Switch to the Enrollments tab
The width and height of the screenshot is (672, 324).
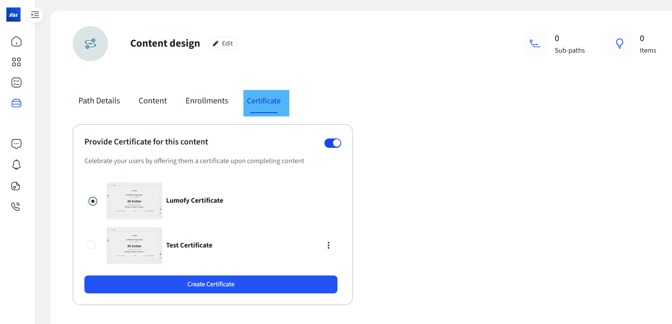click(207, 101)
